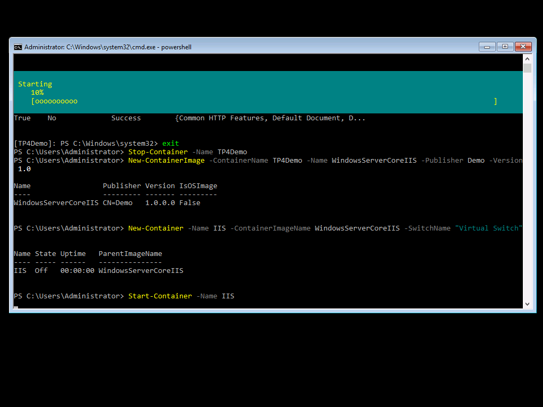This screenshot has height=407, width=543.
Task: Click the IsOSImage False value
Action: click(191, 202)
